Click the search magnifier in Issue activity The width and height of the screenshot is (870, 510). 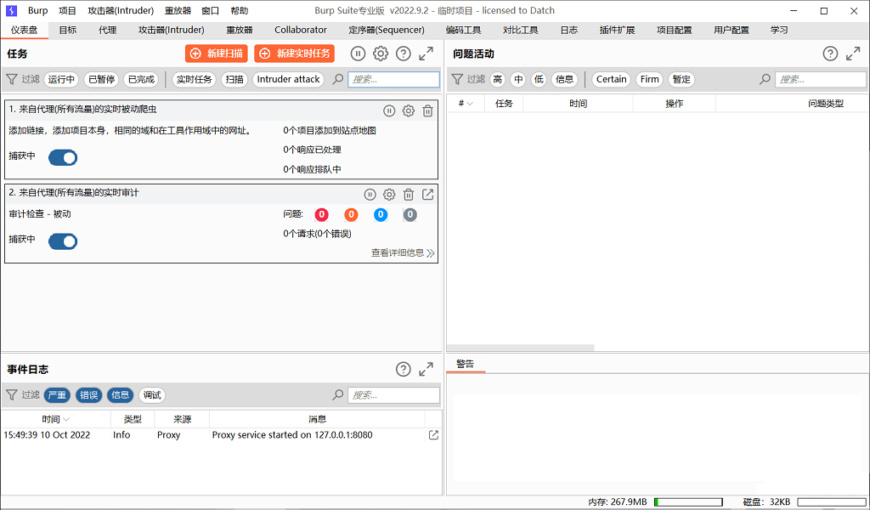[765, 79]
